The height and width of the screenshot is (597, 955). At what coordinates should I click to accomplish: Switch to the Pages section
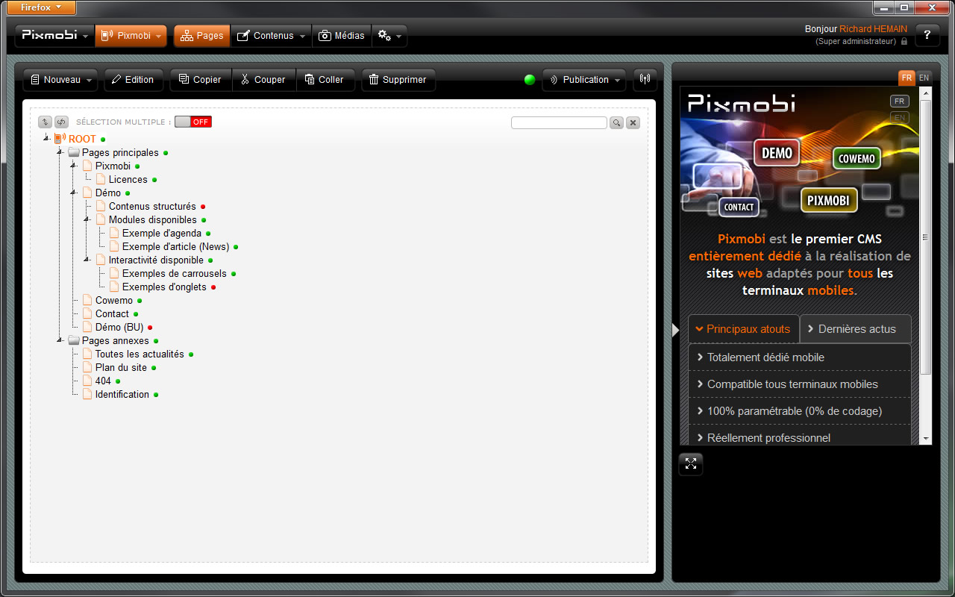201,36
